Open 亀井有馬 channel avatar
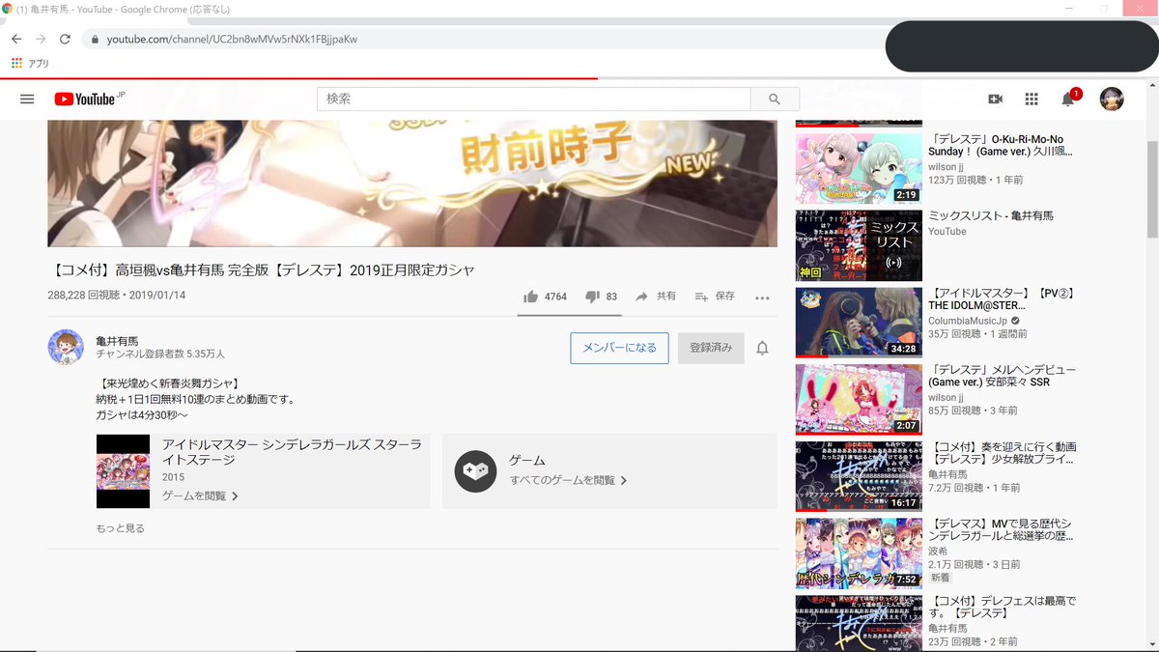This screenshot has width=1159, height=652. point(66,347)
